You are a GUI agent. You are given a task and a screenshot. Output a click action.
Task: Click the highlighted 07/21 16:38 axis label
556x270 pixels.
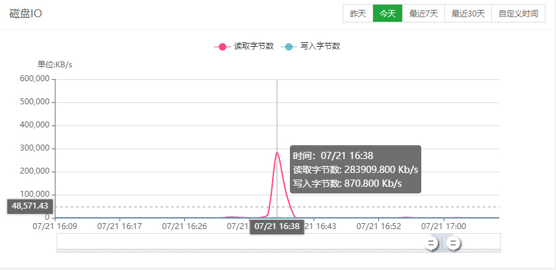coord(277,227)
